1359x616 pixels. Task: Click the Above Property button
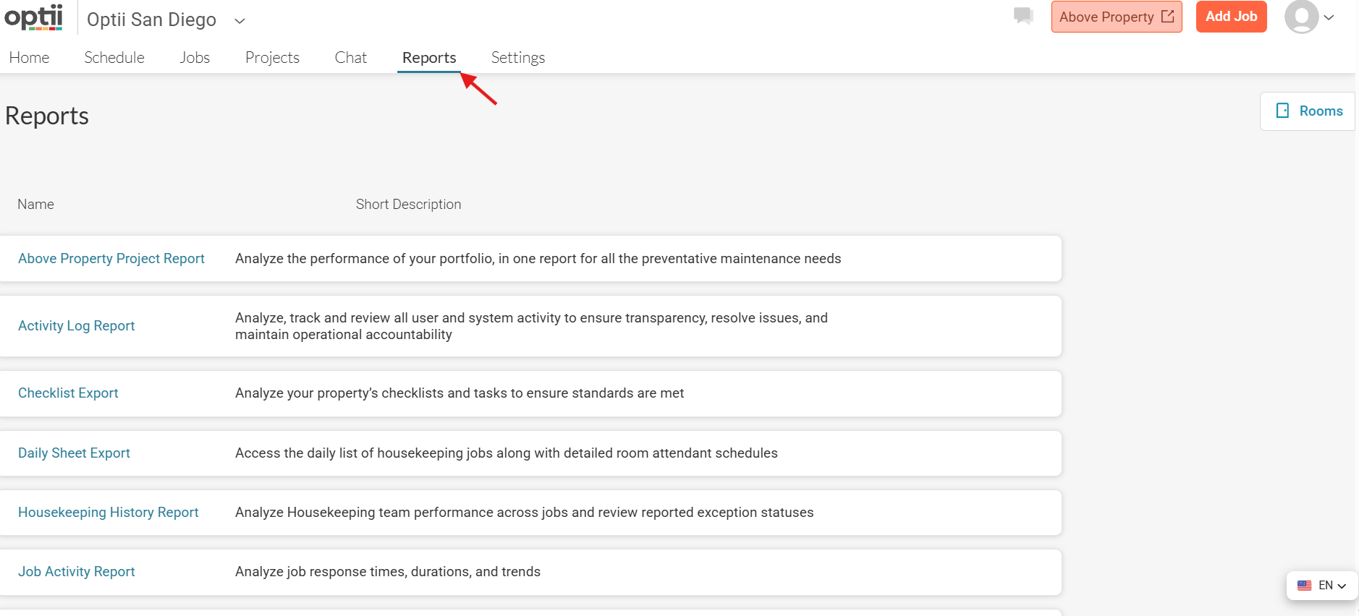(x=1117, y=17)
